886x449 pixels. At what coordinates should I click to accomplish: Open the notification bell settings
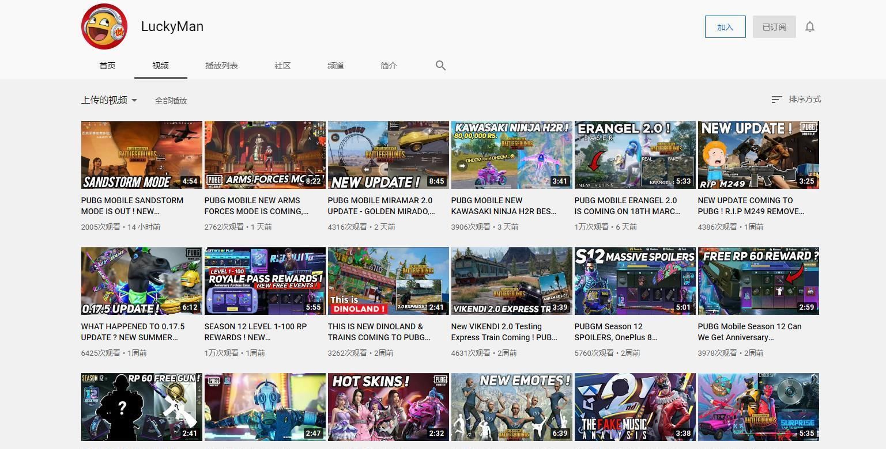(x=810, y=27)
